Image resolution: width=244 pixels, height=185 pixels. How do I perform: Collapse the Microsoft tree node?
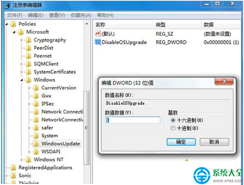[x=14, y=32]
